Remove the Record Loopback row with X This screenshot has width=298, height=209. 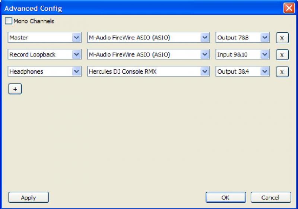point(282,55)
